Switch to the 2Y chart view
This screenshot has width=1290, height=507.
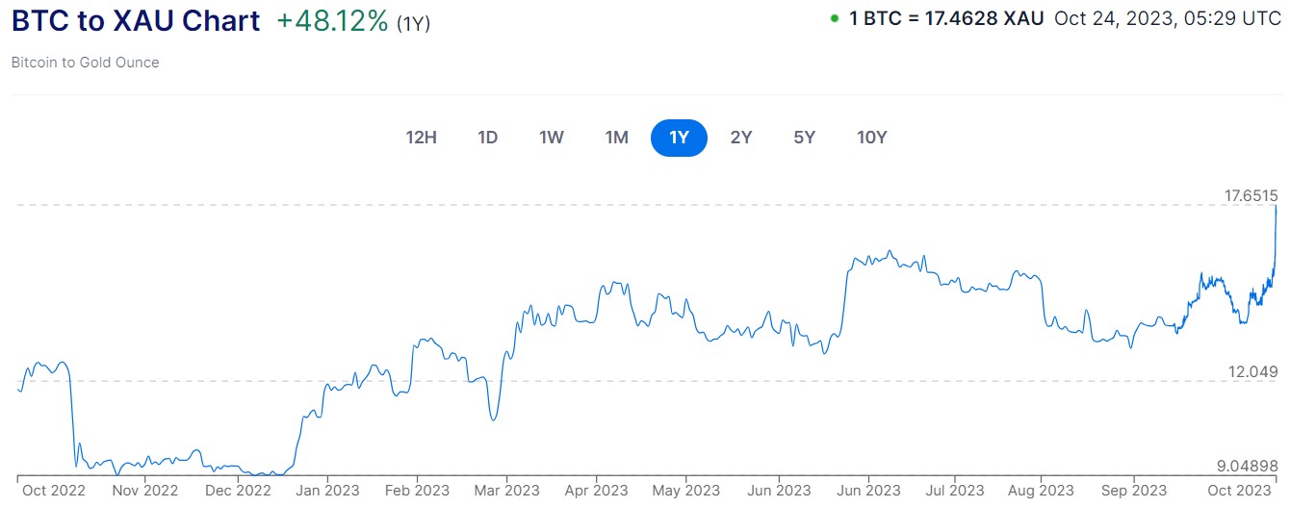click(741, 138)
